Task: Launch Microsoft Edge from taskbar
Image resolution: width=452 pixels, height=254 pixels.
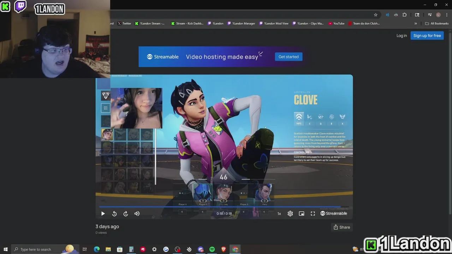Action: click(97, 249)
